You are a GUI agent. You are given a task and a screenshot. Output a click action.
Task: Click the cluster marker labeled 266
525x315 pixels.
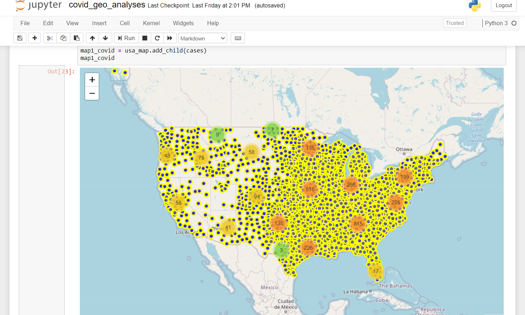click(351, 184)
